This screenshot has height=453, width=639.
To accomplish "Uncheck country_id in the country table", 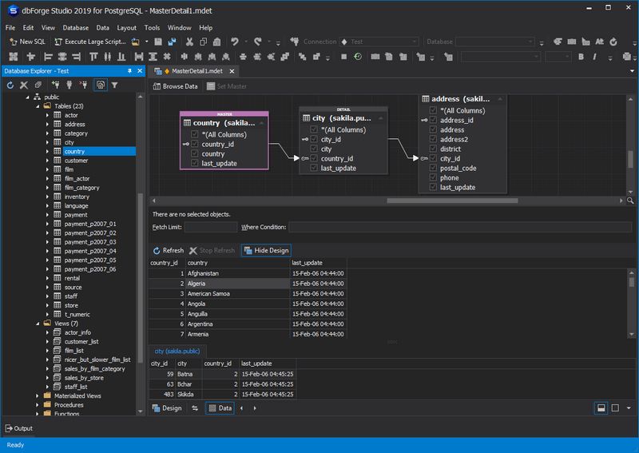I will click(x=194, y=145).
